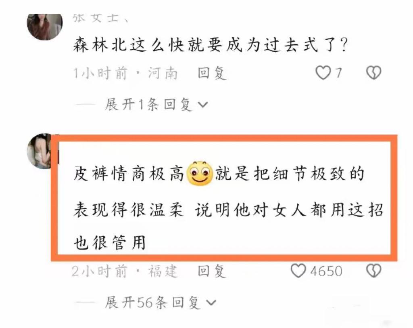413x328 pixels.
Task: Open second commenter's avatar picture
Action: (40, 151)
